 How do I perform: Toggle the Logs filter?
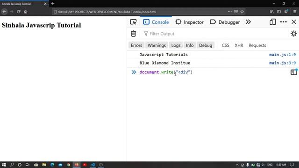click(x=176, y=45)
